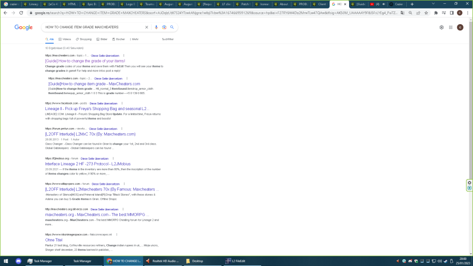473x266 pixels.
Task: Open 'maxcheaters.org - MaxCheaters.com' result
Action: pos(97,215)
